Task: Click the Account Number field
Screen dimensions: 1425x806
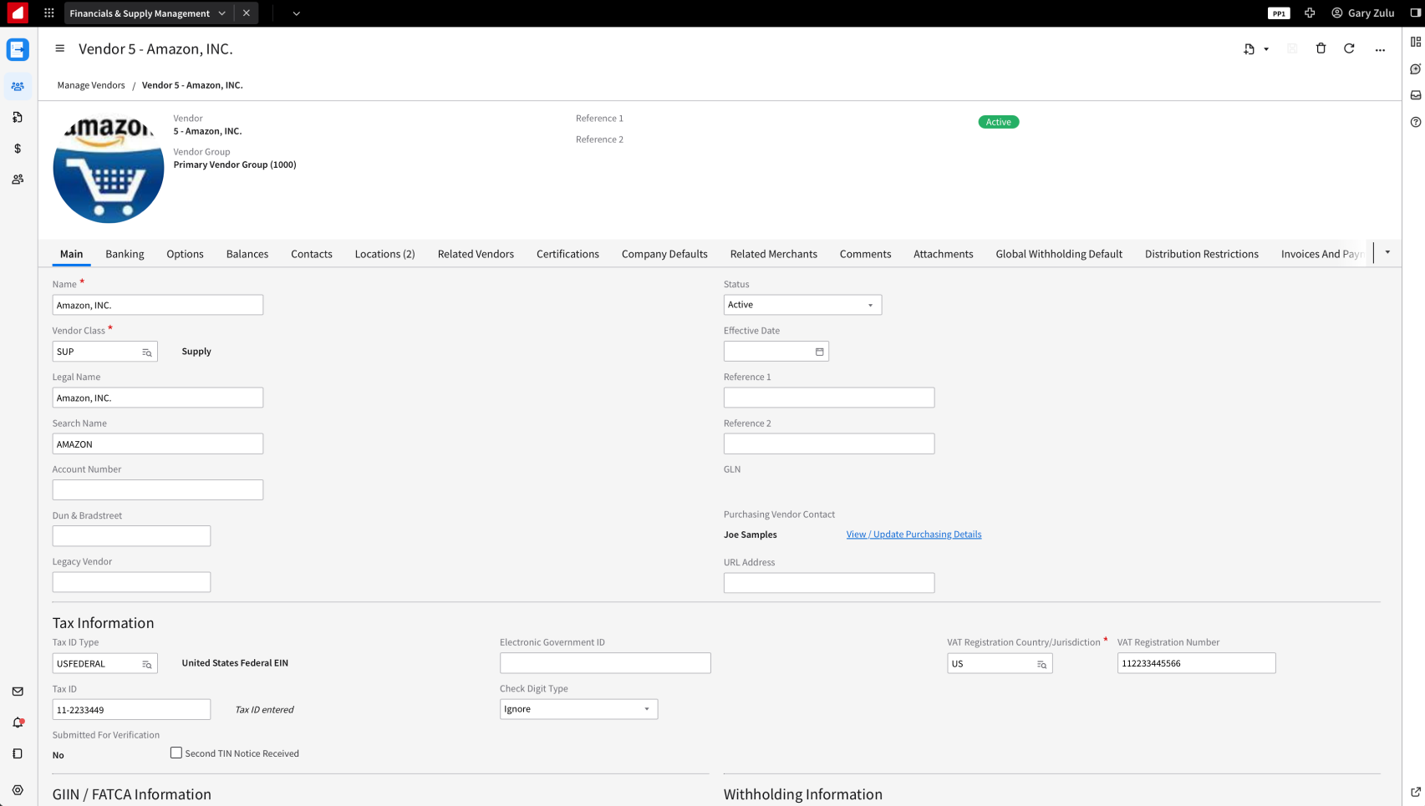Action: 158,489
